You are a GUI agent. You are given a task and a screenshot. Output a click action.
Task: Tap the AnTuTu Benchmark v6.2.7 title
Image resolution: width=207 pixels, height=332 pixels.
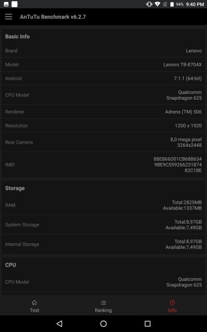[x=53, y=17]
